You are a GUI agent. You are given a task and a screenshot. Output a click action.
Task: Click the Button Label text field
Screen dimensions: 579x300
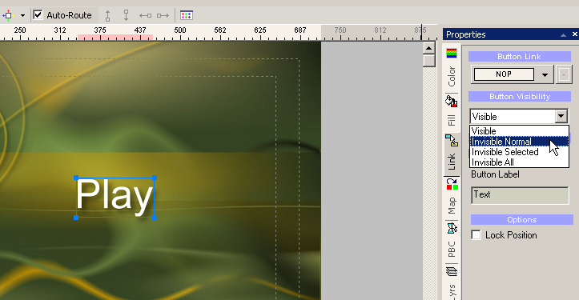point(520,195)
